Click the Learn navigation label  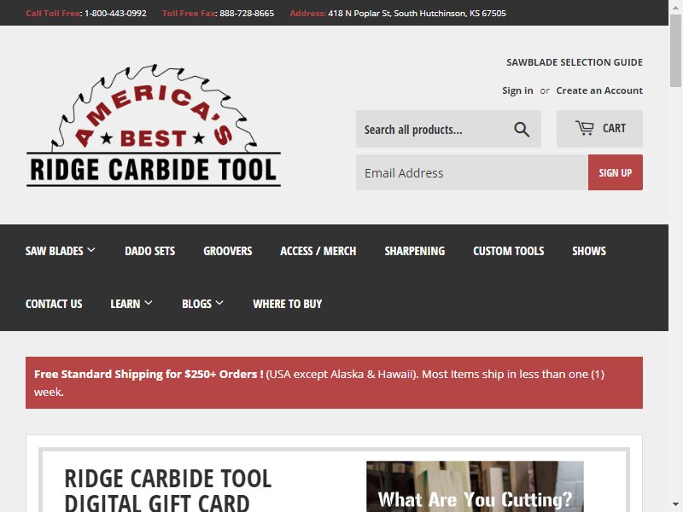(125, 304)
